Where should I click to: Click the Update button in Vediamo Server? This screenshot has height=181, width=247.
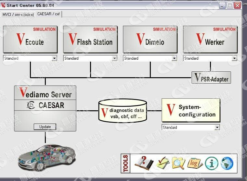(45, 127)
